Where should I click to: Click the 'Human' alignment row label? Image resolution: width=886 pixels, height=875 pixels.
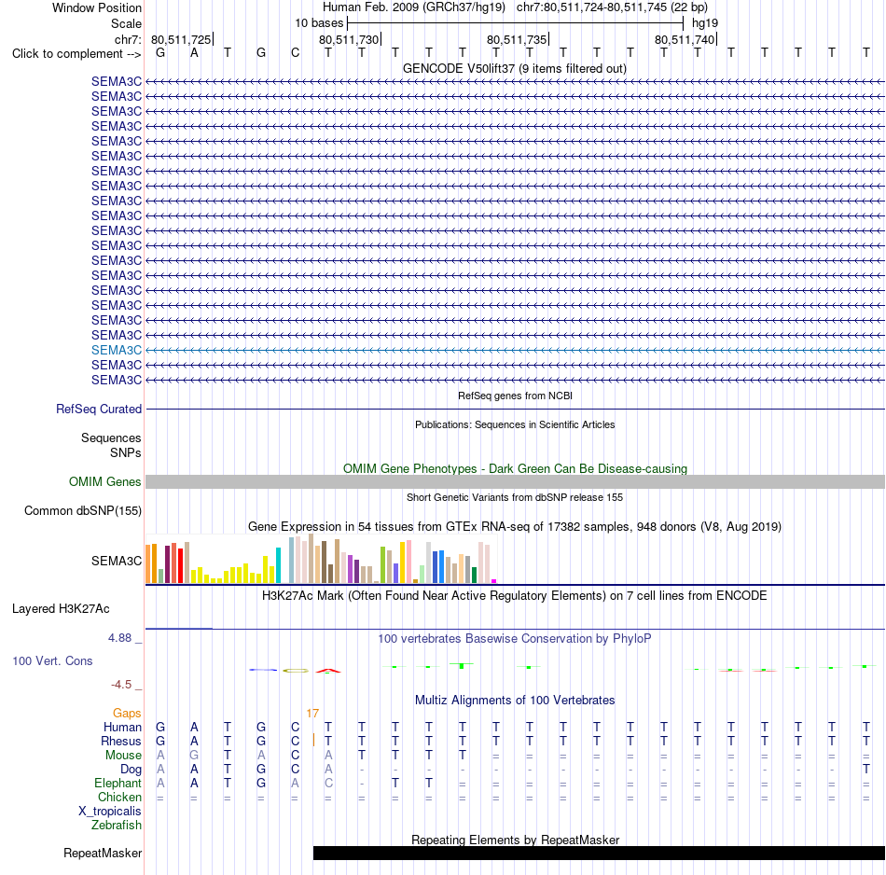click(122, 728)
